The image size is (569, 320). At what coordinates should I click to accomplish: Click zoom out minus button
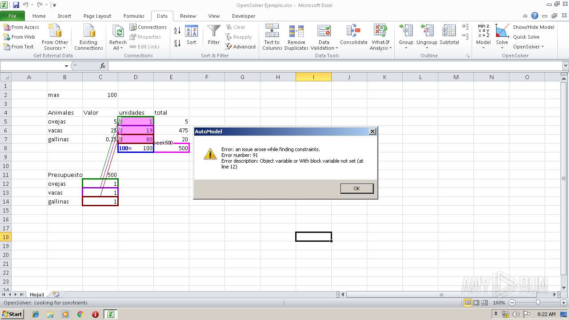pyautogui.click(x=512, y=303)
